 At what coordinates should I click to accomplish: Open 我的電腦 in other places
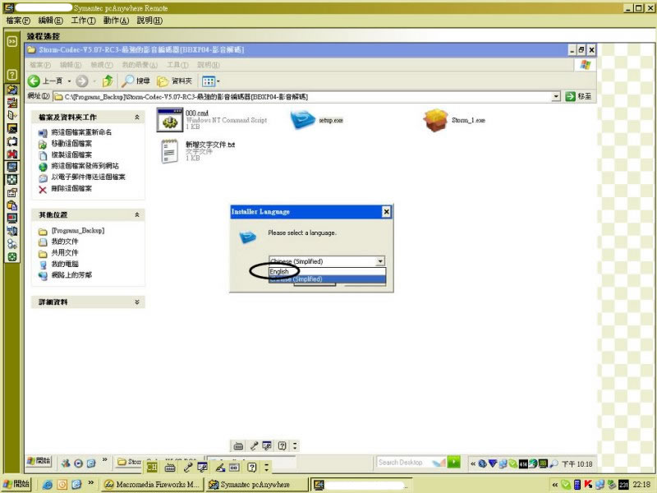pos(65,264)
